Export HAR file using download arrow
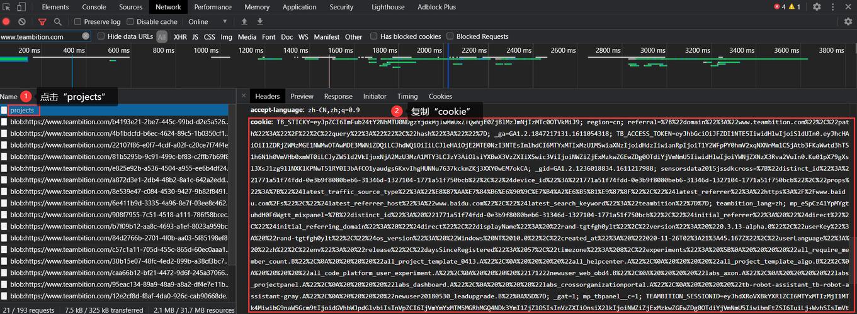857x314 pixels. tap(259, 22)
